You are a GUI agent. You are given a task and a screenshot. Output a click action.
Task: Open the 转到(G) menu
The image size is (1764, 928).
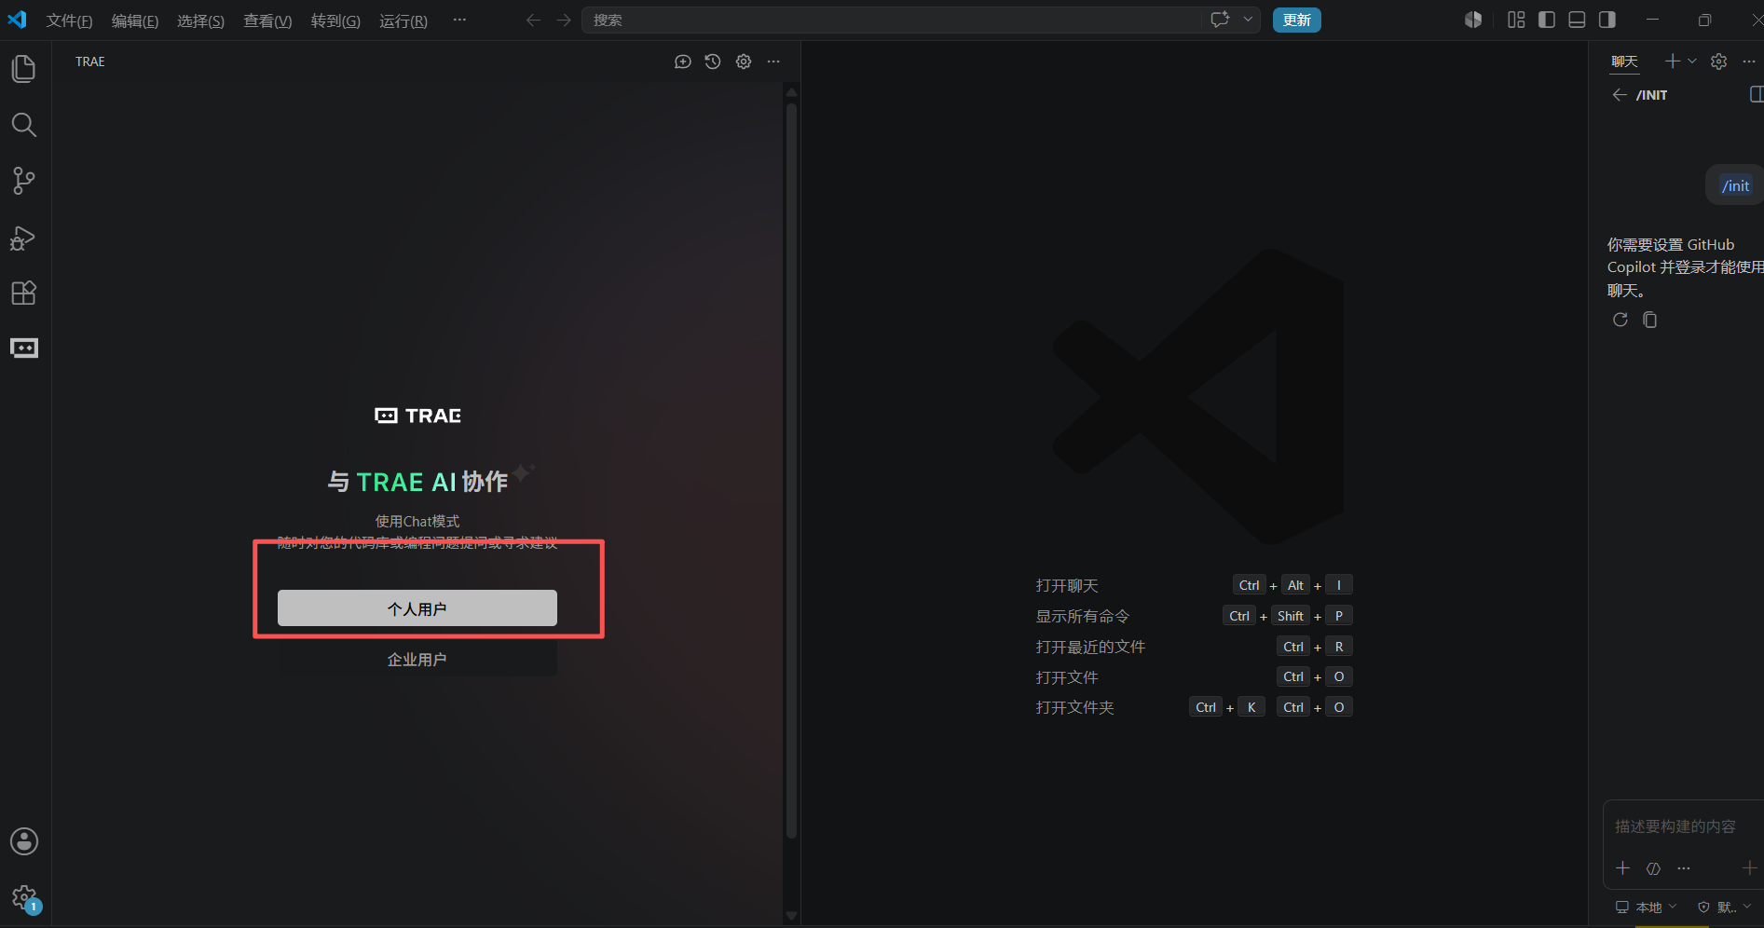[x=335, y=20]
